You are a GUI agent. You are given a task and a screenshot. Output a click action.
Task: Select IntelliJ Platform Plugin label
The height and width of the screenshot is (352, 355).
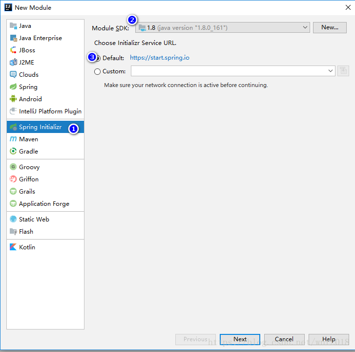coord(50,111)
